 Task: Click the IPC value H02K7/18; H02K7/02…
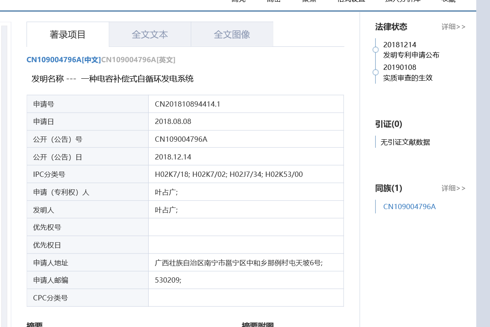tap(229, 174)
